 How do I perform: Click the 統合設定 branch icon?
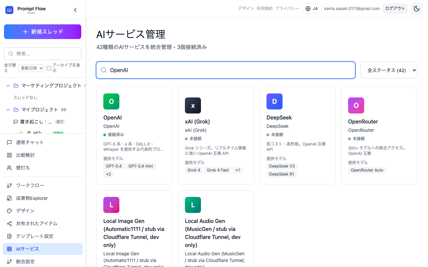(x=9, y=262)
